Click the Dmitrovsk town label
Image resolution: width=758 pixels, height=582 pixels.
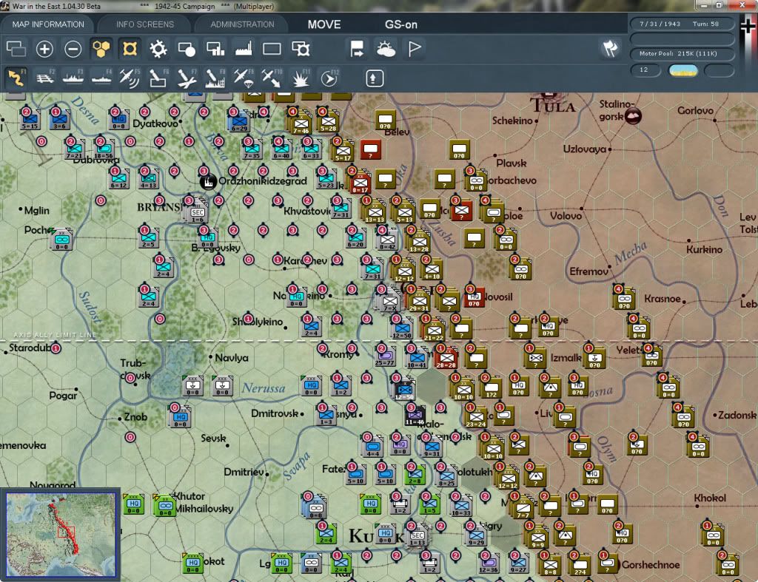275,413
